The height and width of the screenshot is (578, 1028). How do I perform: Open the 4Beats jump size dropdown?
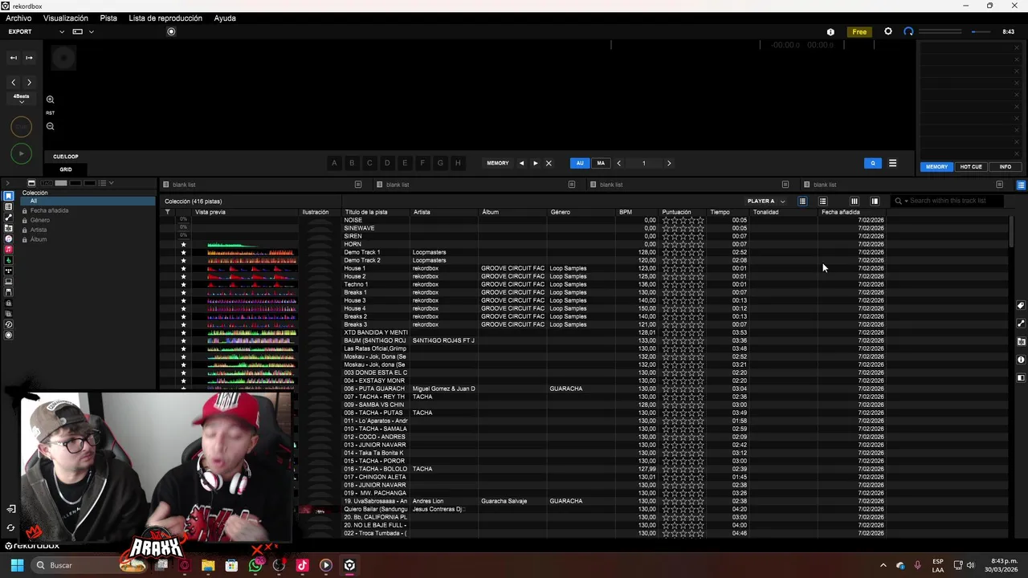click(x=21, y=99)
